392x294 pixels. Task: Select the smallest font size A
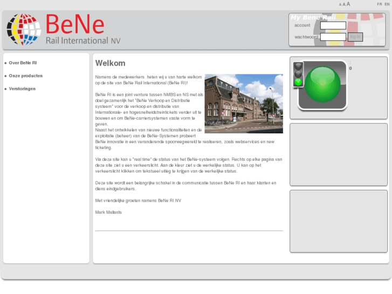coord(340,4)
